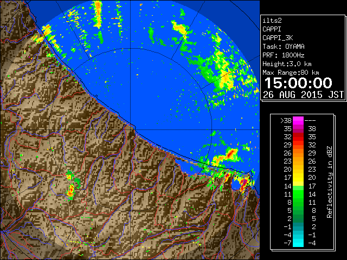Screen dimensions: 347x260
Task: Select the 'CAPPI_3K' product text
Action: [x=278, y=38]
